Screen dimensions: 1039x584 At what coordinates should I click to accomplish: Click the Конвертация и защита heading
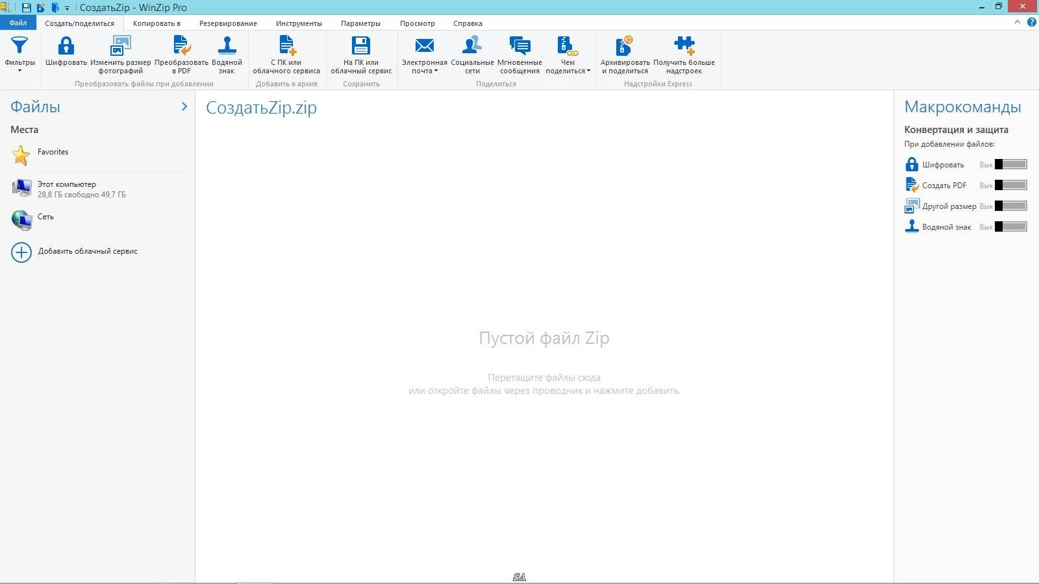pyautogui.click(x=956, y=130)
